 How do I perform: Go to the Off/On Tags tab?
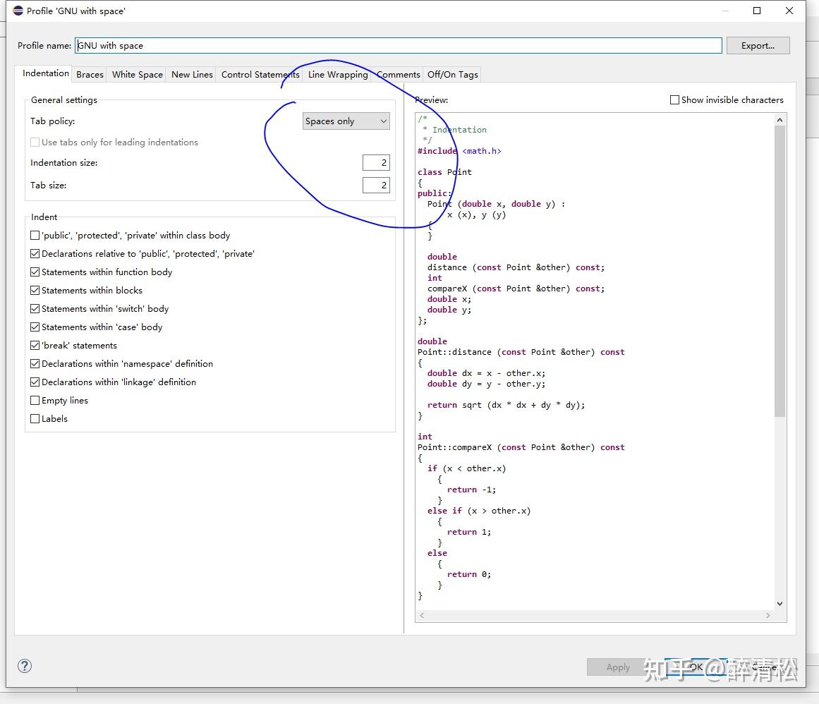[x=452, y=75]
